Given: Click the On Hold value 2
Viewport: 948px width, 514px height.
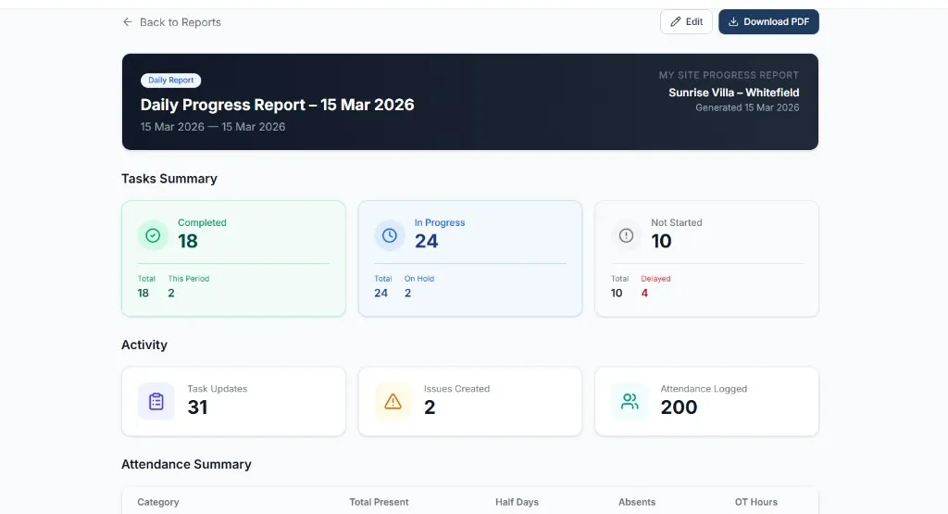Looking at the screenshot, I should [x=408, y=294].
